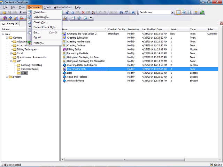Open the Administration menu
Image resolution: width=223 pixels, height=167 pixels.
(x=63, y=7)
